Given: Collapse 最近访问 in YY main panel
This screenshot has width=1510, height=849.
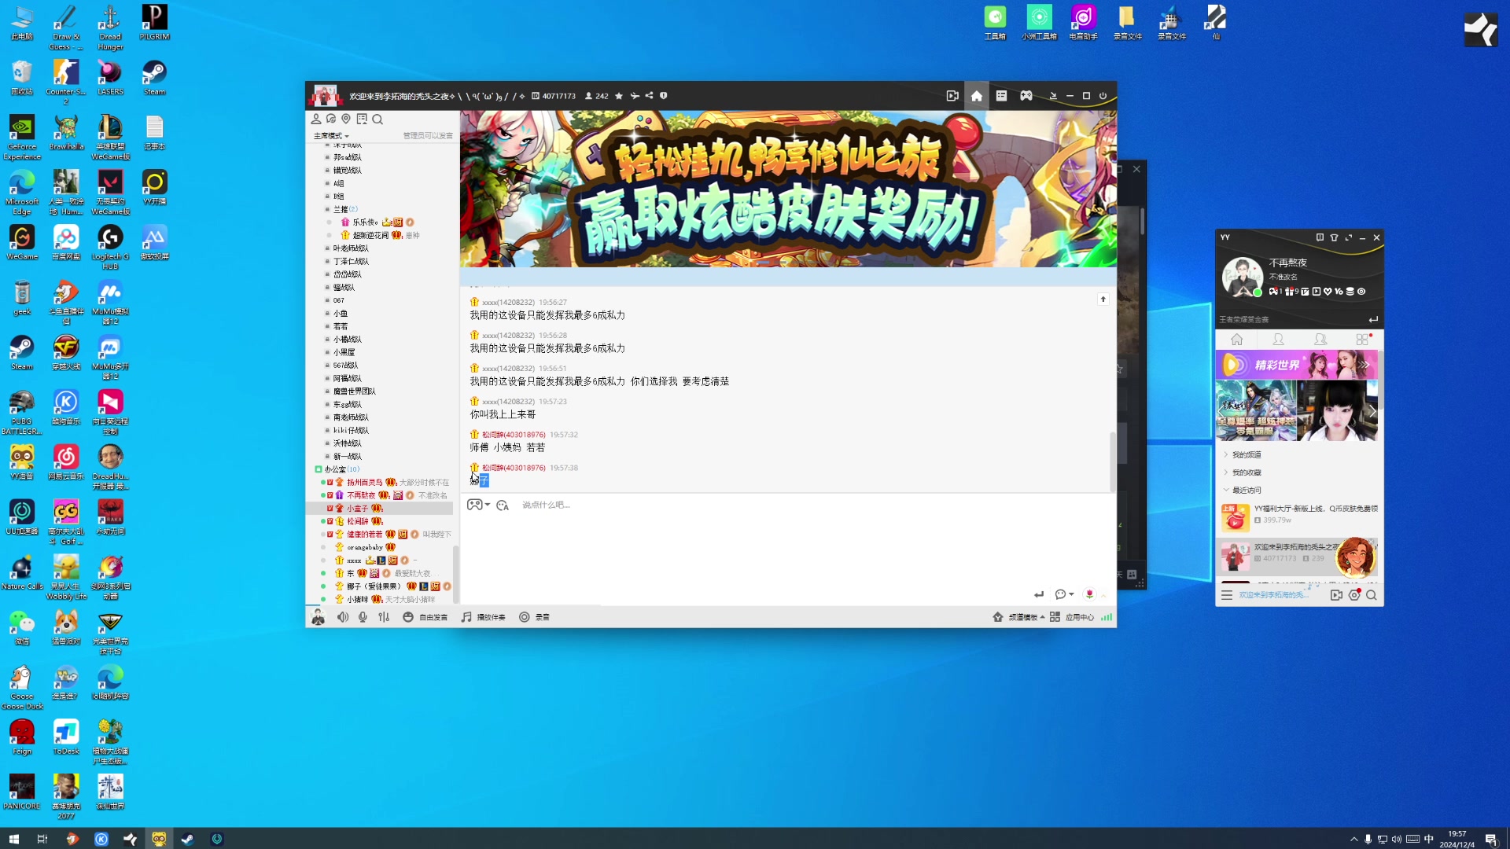Looking at the screenshot, I should click(x=1243, y=491).
